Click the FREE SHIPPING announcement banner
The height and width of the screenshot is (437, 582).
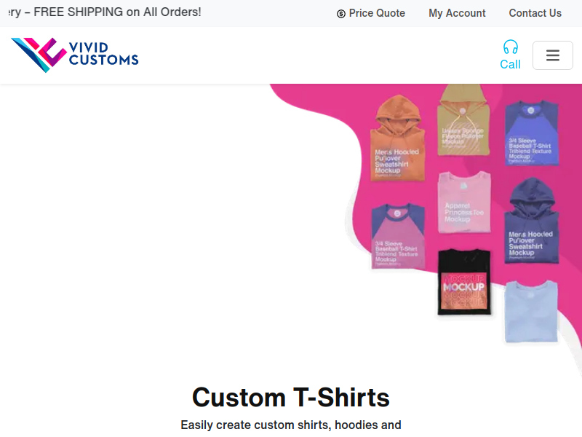(x=105, y=12)
